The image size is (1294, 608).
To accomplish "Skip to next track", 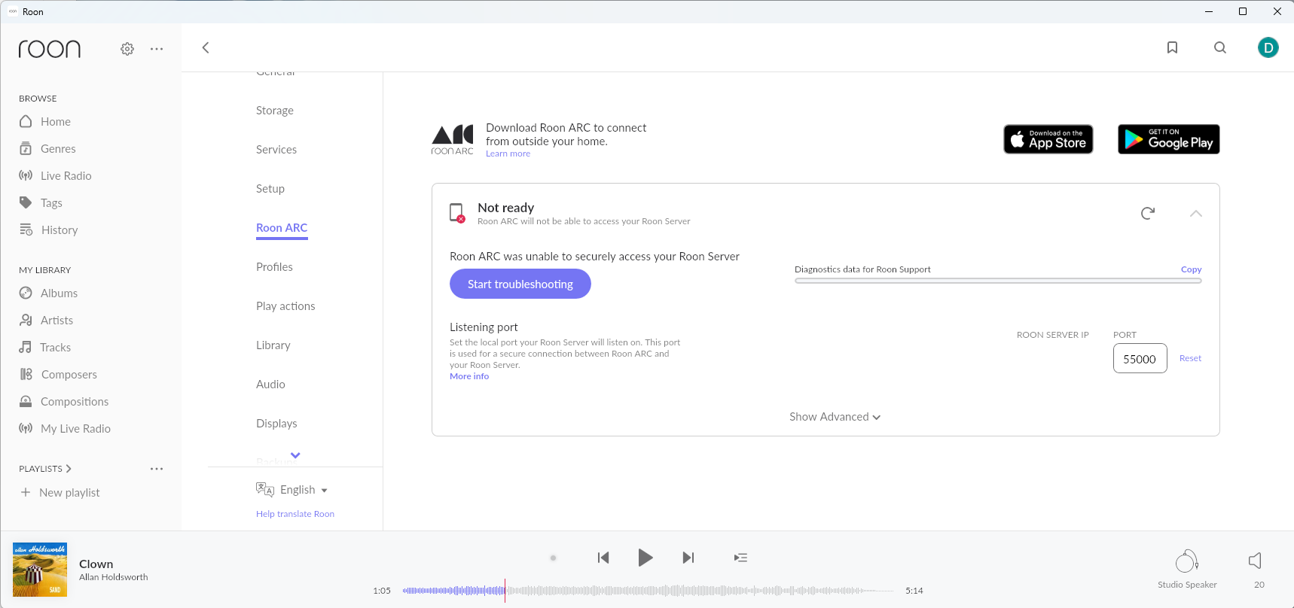I will click(x=688, y=558).
